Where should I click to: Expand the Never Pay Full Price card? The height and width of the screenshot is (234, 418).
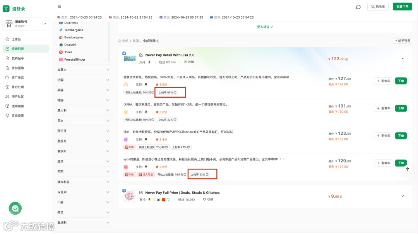click(403, 196)
